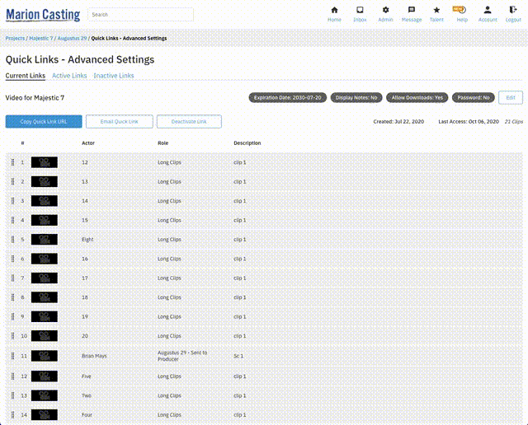The image size is (528, 425).
Task: Grab drag handle for Brian Mays row
Action: 13,356
